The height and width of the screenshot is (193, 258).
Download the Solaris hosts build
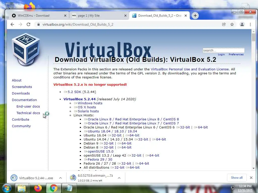click(88, 111)
